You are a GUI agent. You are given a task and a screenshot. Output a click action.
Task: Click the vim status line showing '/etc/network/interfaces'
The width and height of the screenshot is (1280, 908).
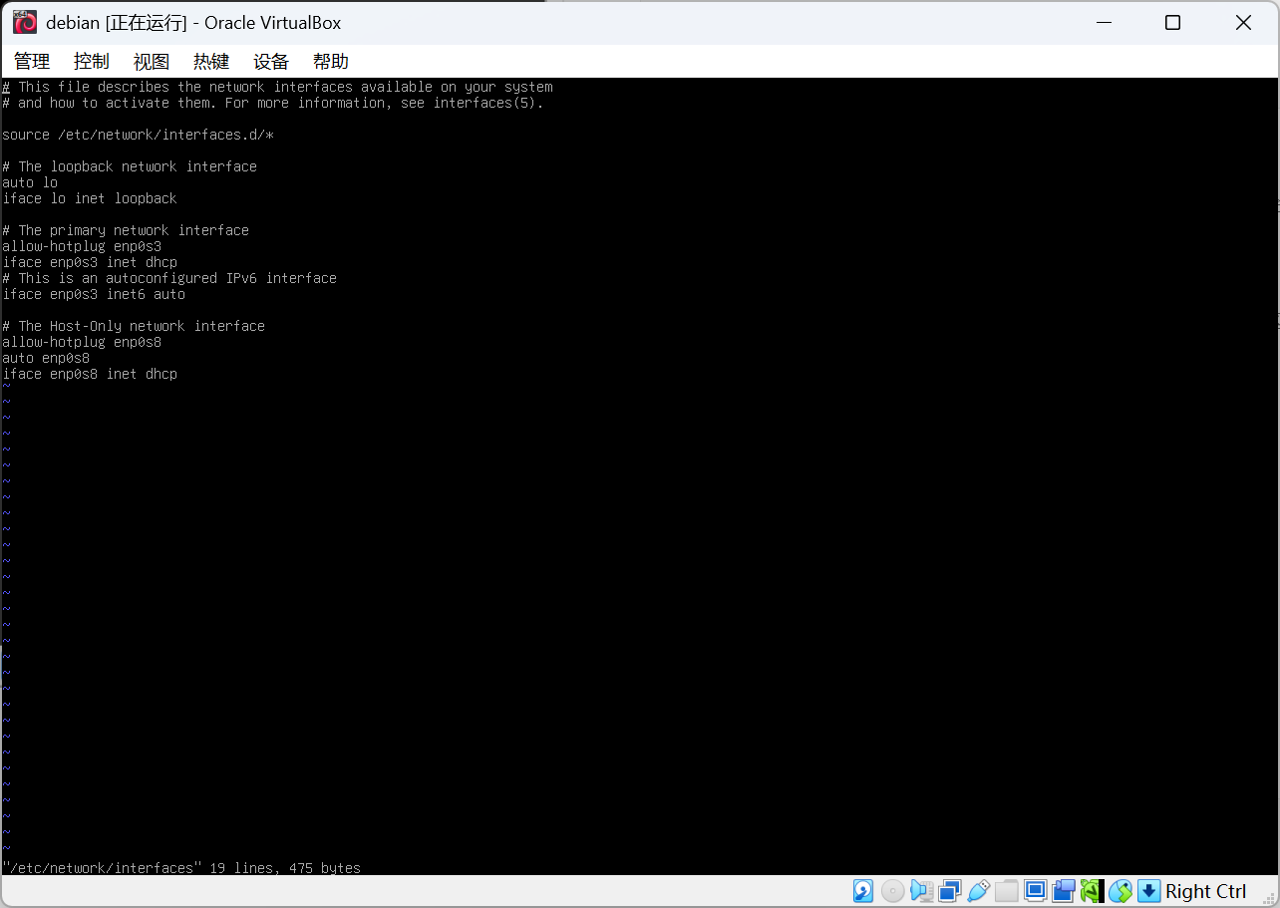pos(181,868)
